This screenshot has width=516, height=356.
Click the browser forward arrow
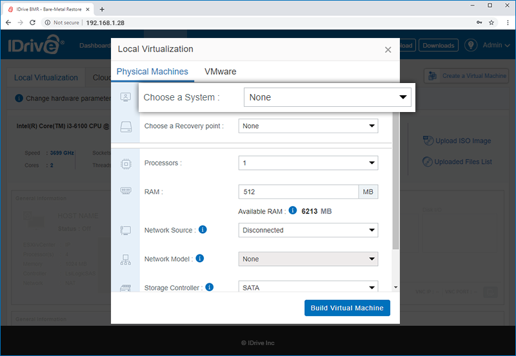tap(21, 23)
